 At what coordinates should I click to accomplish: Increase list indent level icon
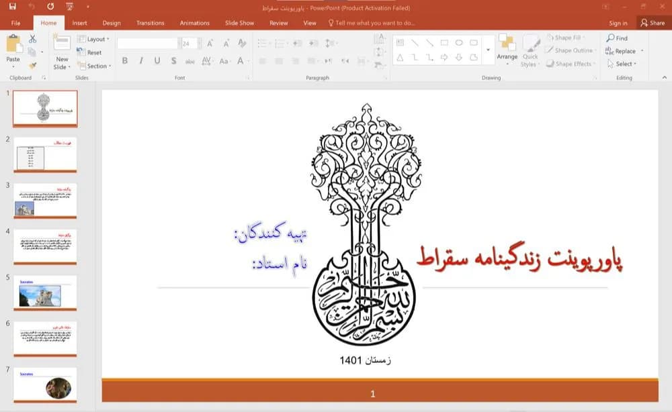tap(314, 43)
